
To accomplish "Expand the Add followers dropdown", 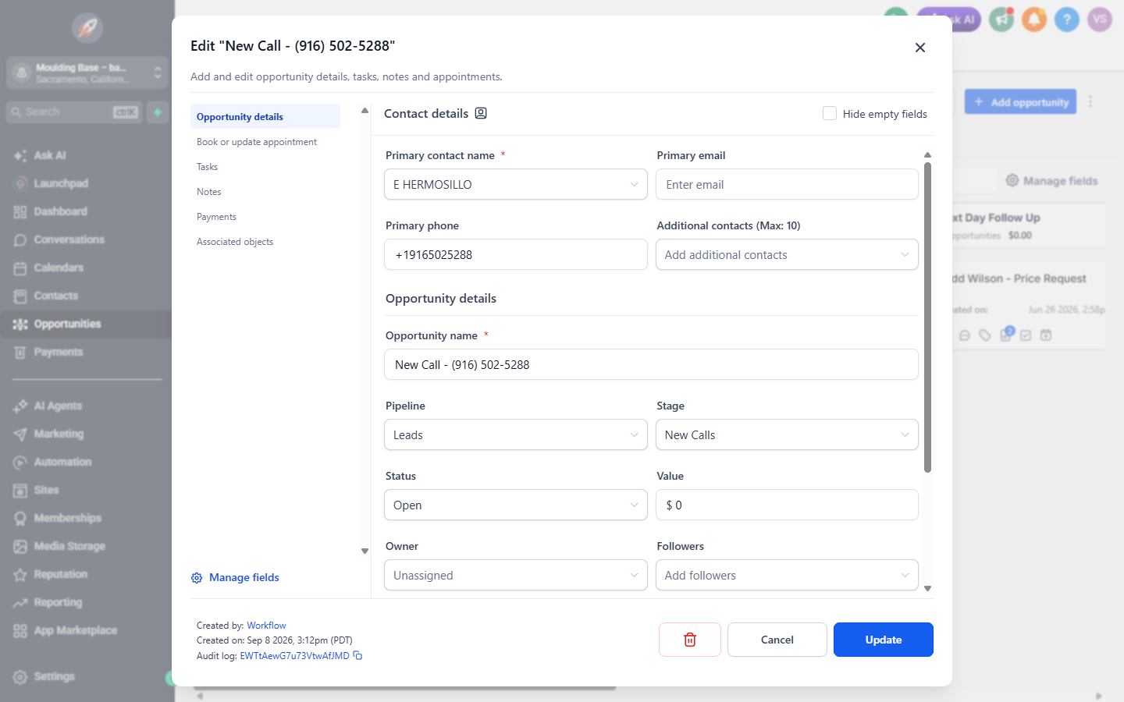I will pos(787,575).
